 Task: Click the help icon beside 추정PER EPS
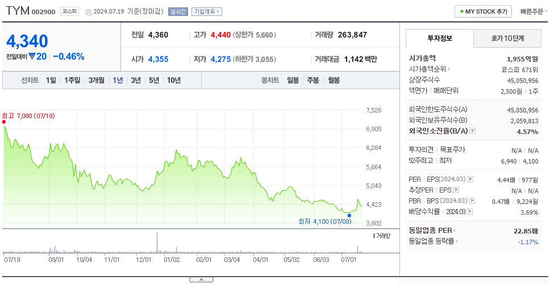[456, 190]
